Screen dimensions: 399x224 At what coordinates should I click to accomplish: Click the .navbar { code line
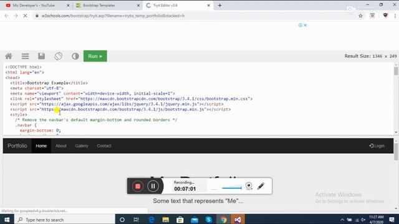click(x=26, y=125)
